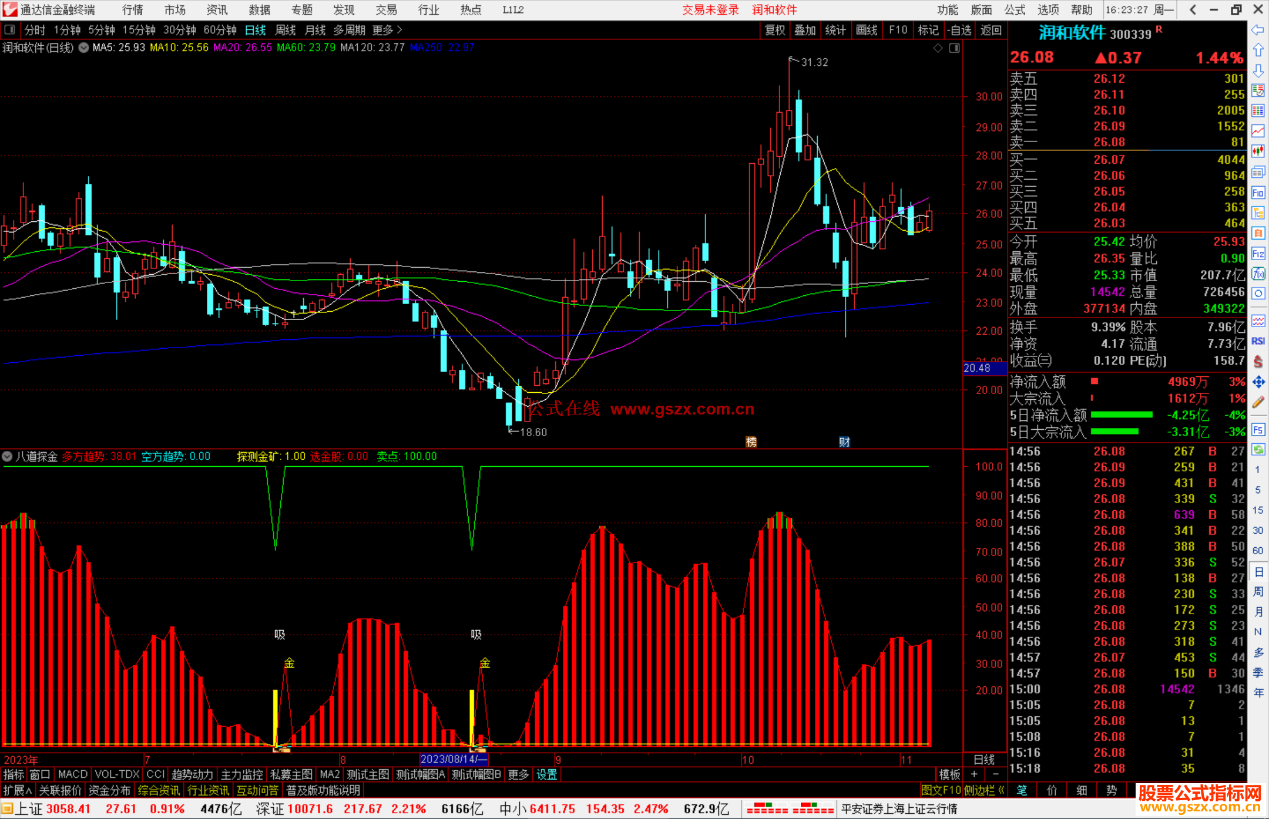The height and width of the screenshot is (819, 1269).
Task: Switch to the 周线 weekly period tab
Action: point(286,30)
